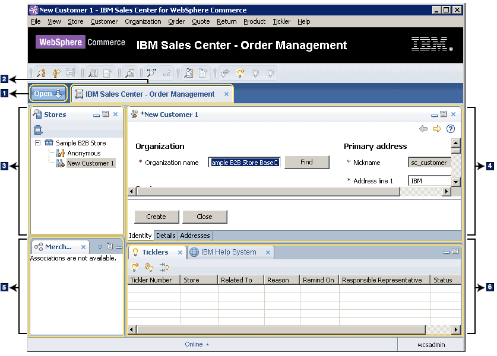The height and width of the screenshot is (356, 497).
Task: Select Sample B2B Store tree item
Action: (x=81, y=143)
